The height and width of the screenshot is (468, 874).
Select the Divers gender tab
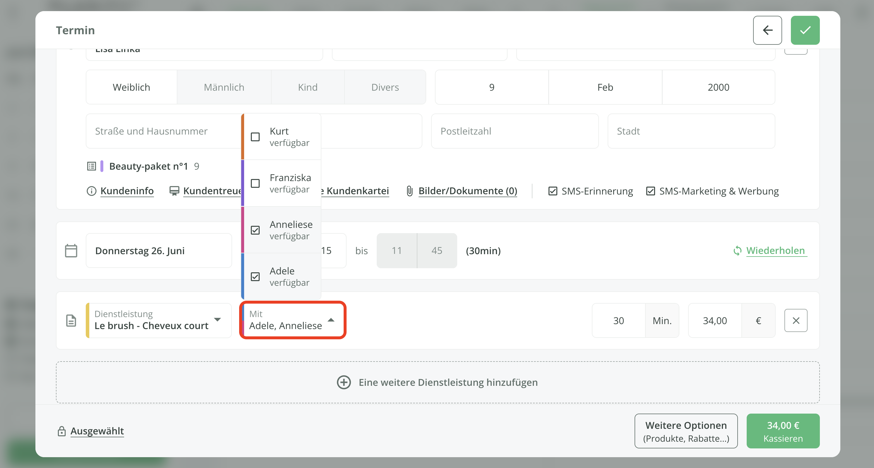385,87
